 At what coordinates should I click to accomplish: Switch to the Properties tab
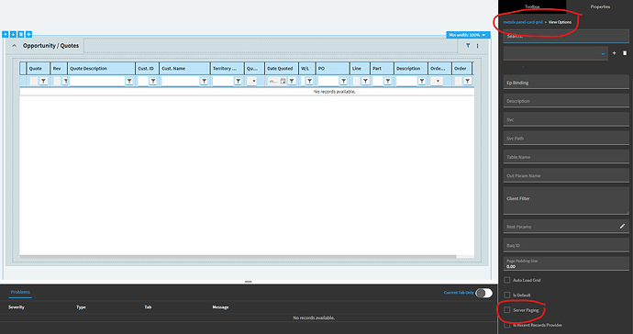[x=600, y=6]
